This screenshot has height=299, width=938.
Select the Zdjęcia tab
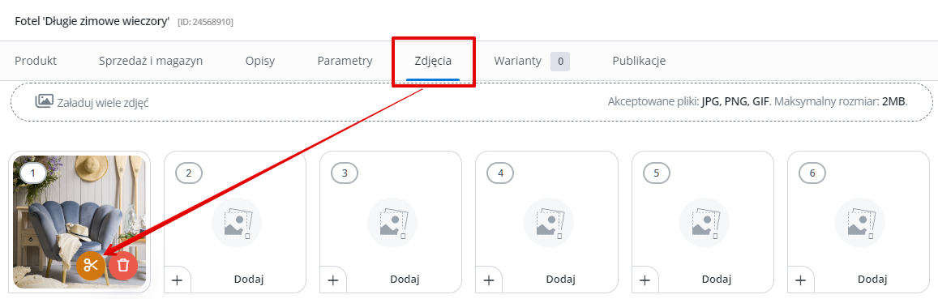click(x=433, y=61)
